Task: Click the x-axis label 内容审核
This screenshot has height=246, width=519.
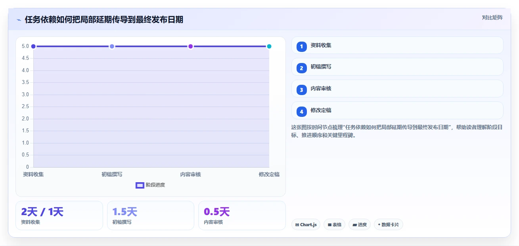Action: (x=190, y=174)
